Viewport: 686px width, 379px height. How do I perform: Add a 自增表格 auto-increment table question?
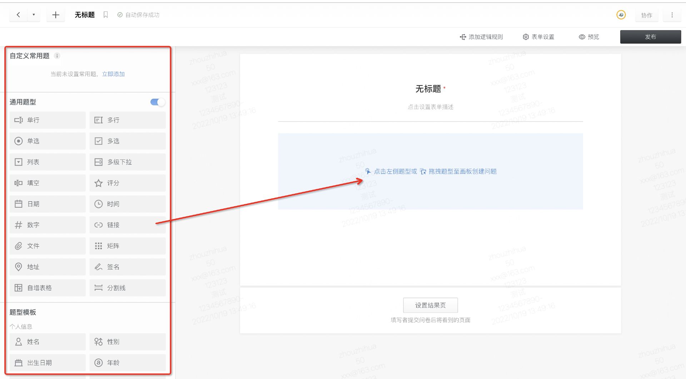(x=48, y=288)
